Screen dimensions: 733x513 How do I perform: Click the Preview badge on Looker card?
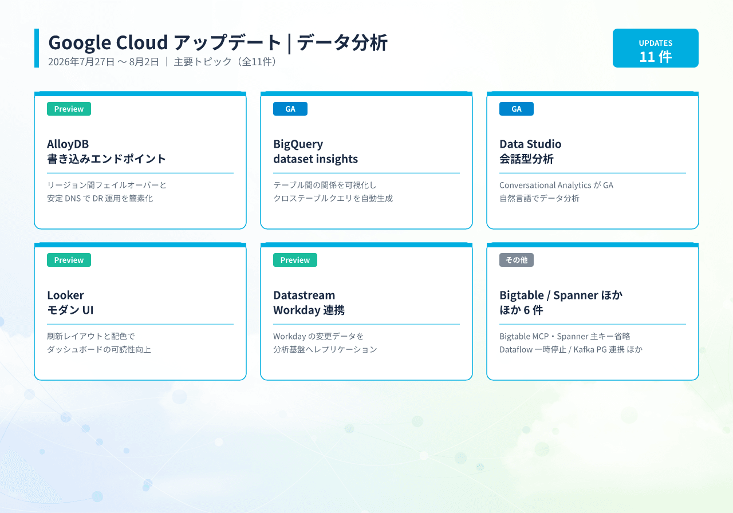(69, 260)
